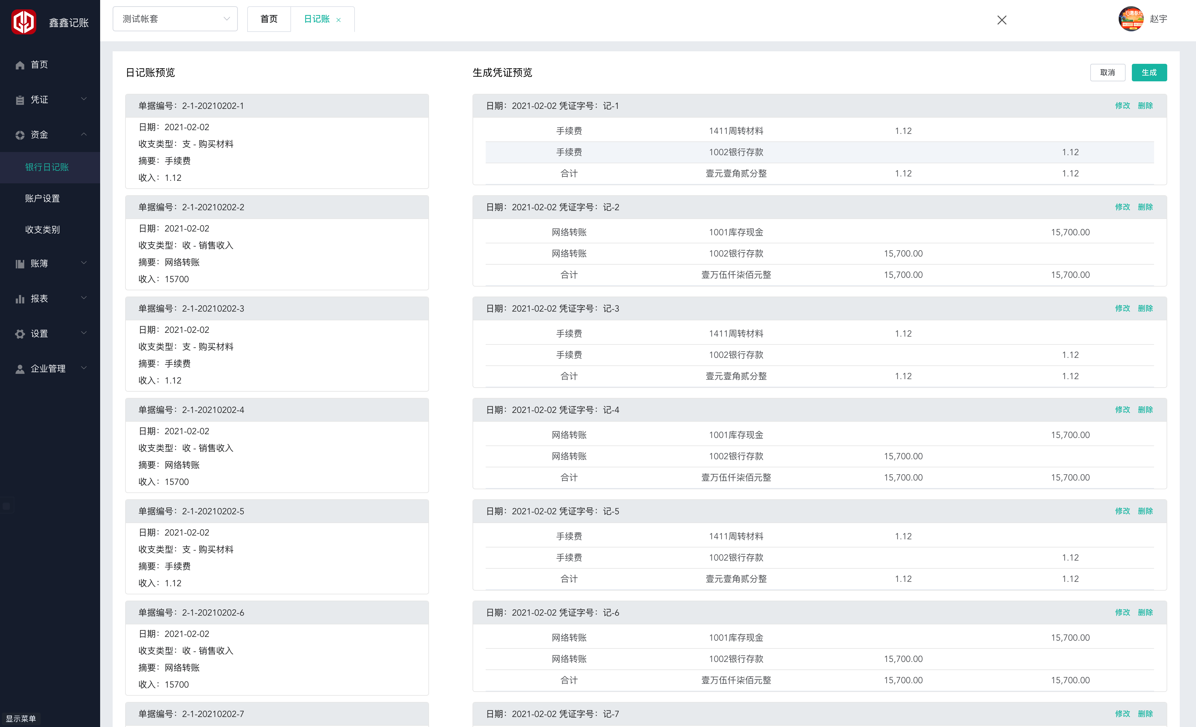The image size is (1196, 727).
Task: Expand the 企业管理 menu chevron
Action: 84,368
